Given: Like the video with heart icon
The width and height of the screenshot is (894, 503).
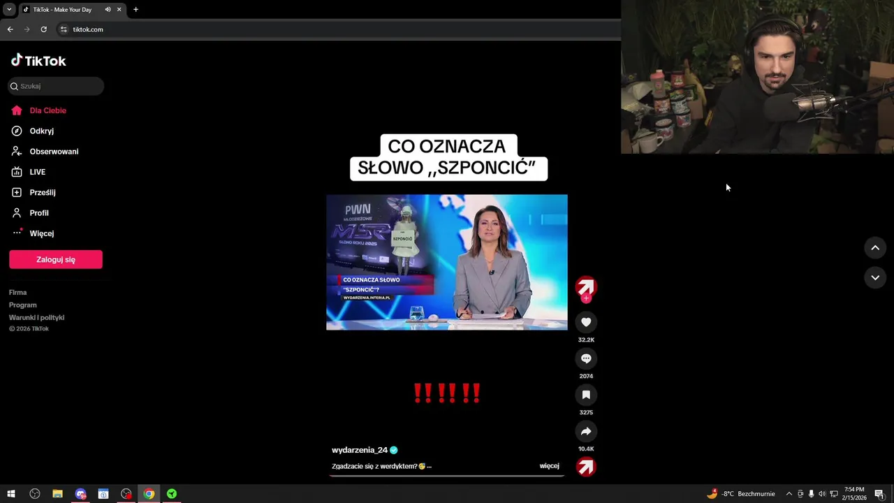Looking at the screenshot, I should [586, 322].
